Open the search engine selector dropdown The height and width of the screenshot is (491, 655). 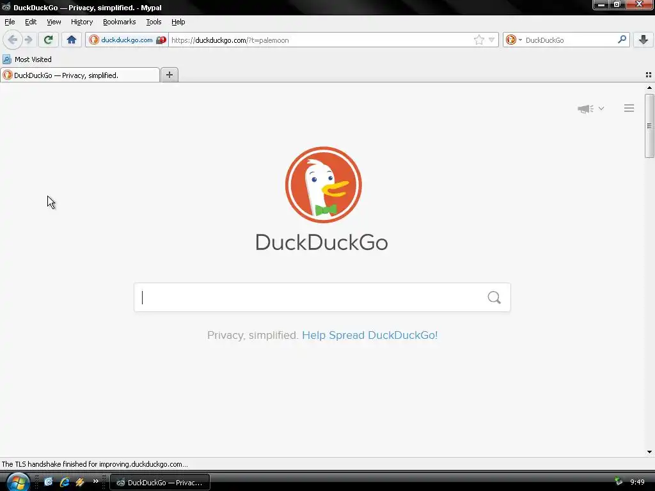[x=514, y=40]
